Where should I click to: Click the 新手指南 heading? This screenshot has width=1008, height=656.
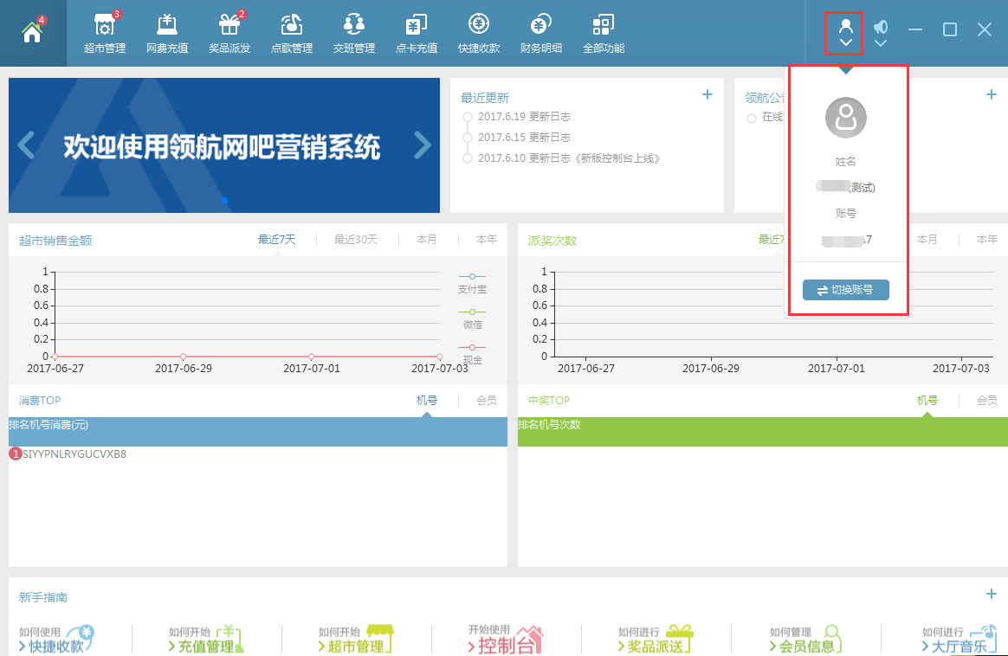pyautogui.click(x=43, y=597)
